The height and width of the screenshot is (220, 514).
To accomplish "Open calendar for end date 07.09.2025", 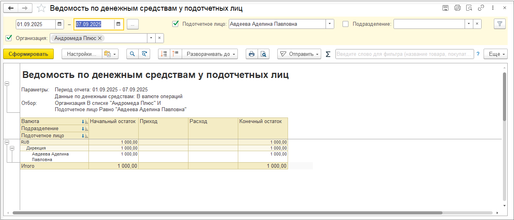I will point(118,24).
